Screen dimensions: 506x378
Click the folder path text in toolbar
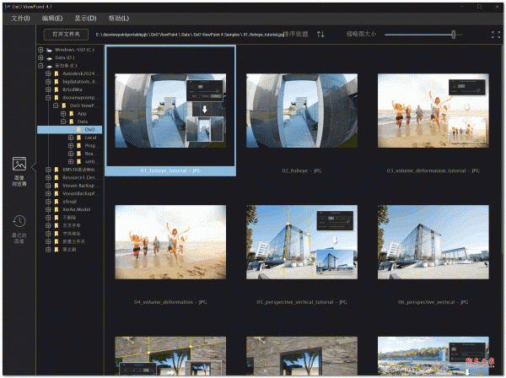pos(189,35)
